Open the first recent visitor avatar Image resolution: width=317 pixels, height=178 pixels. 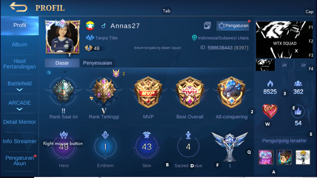pos(266,157)
